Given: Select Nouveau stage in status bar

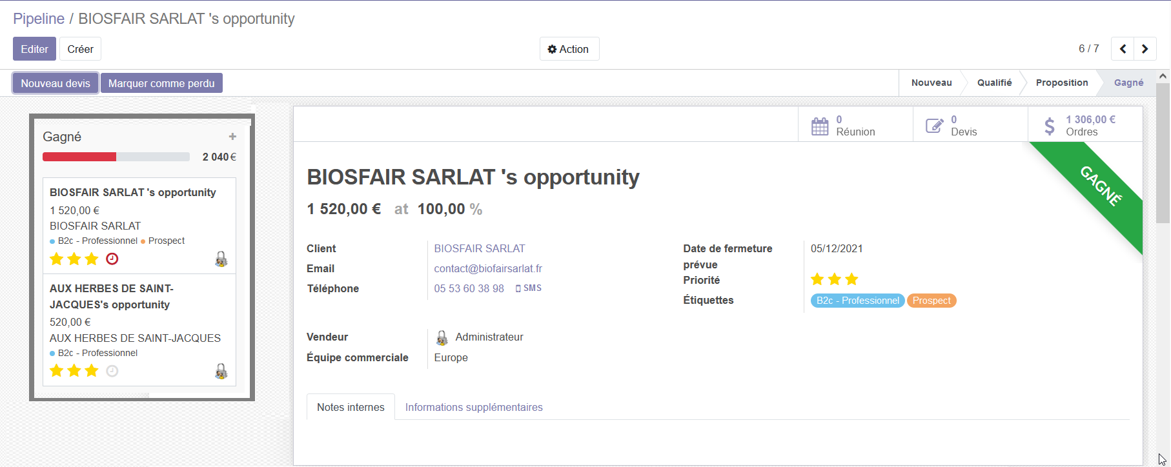Looking at the screenshot, I should (x=932, y=83).
